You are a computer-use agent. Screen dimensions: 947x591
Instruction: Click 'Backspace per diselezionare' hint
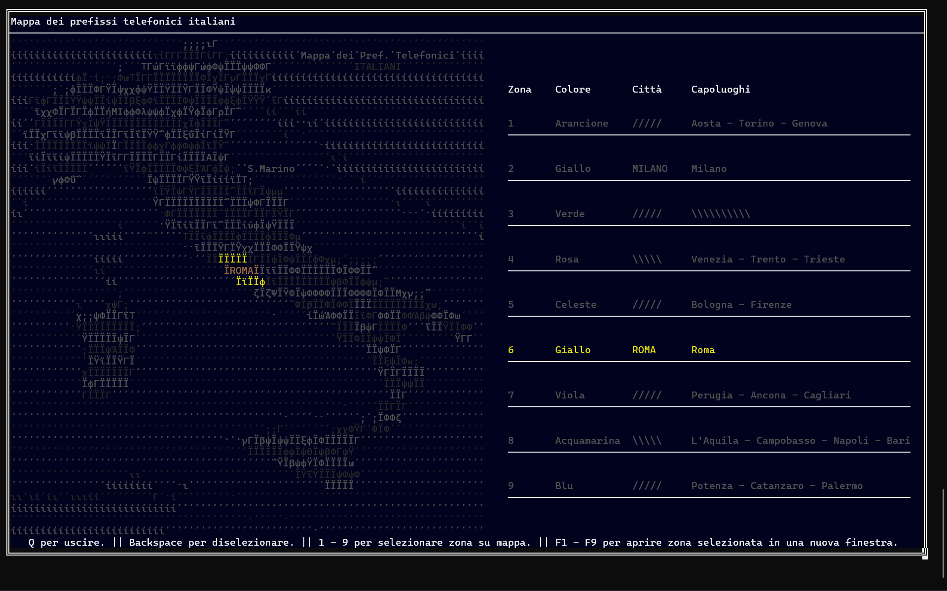[x=212, y=543]
